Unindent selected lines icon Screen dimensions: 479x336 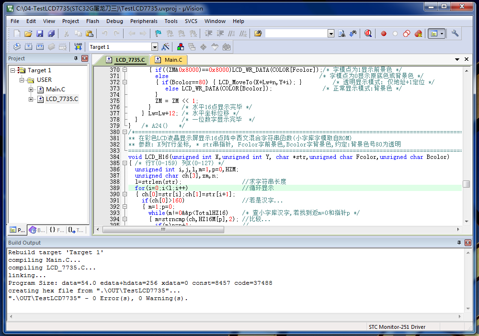[x=220, y=34]
